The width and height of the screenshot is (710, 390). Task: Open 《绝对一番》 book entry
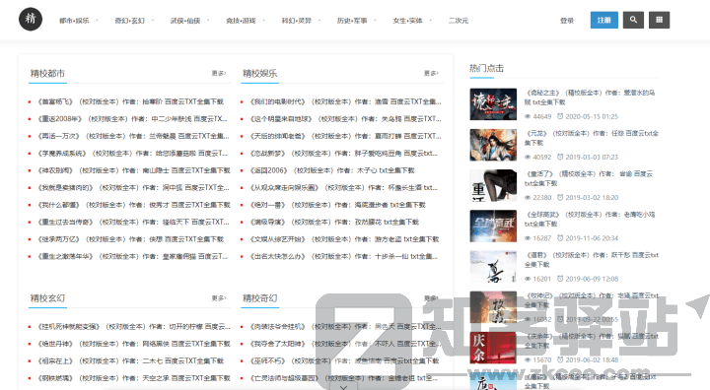337,205
